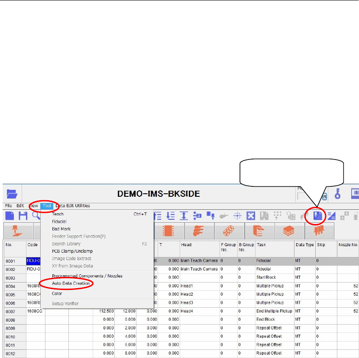Click the Task column header
Screen dimensions: 359x358
point(275,248)
